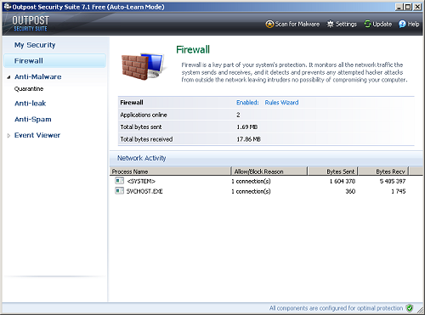Click the Update toolbar label
Viewport: 425px width, 315px height.
tap(382, 24)
